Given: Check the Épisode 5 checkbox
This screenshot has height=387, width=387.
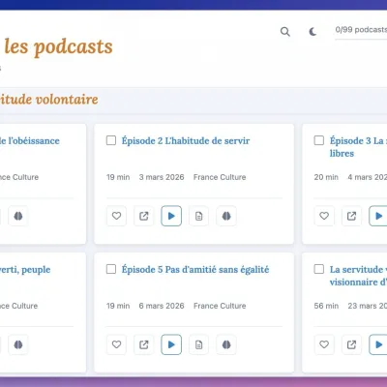Looking at the screenshot, I should [111, 269].
